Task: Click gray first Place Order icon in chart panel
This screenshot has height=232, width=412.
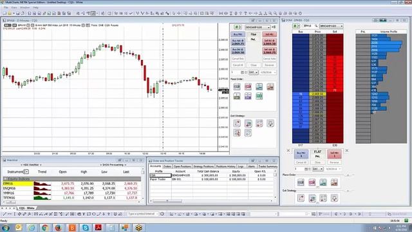Action: [237, 86]
